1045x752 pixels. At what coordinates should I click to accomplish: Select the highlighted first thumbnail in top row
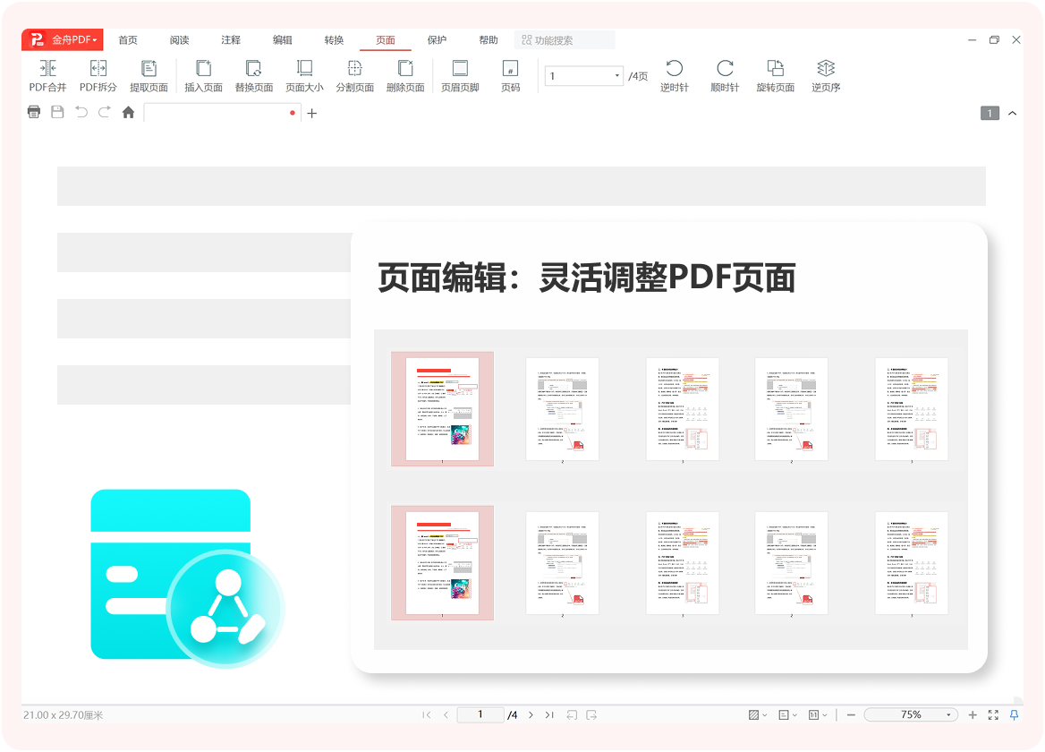442,408
